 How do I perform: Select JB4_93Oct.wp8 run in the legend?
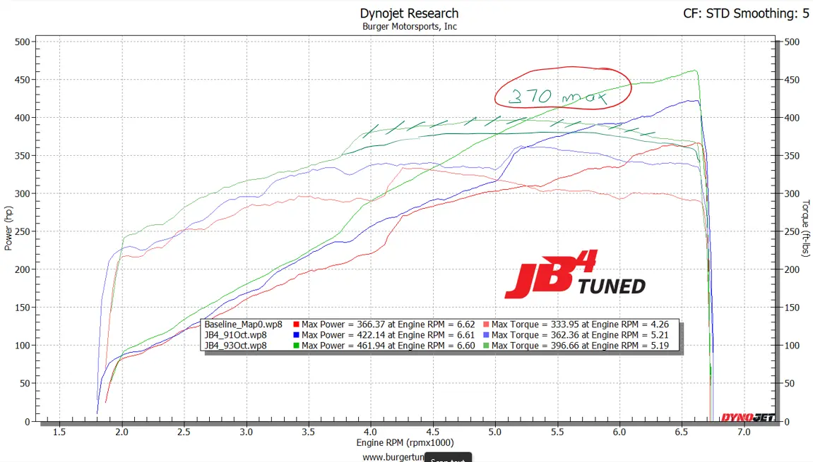coord(236,346)
